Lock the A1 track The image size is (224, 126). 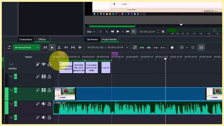(x=49, y=104)
